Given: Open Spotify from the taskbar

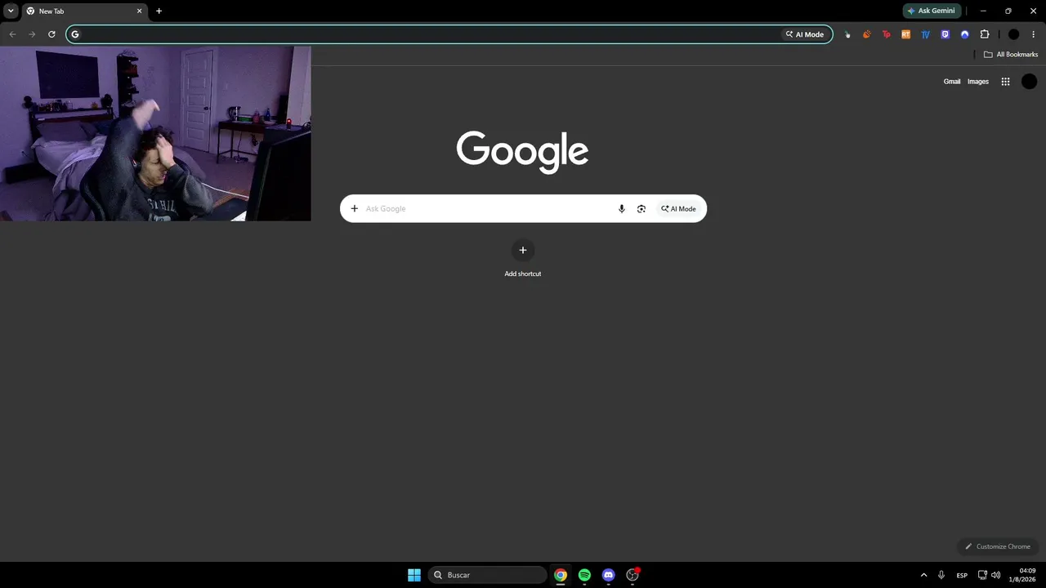Looking at the screenshot, I should 584,575.
